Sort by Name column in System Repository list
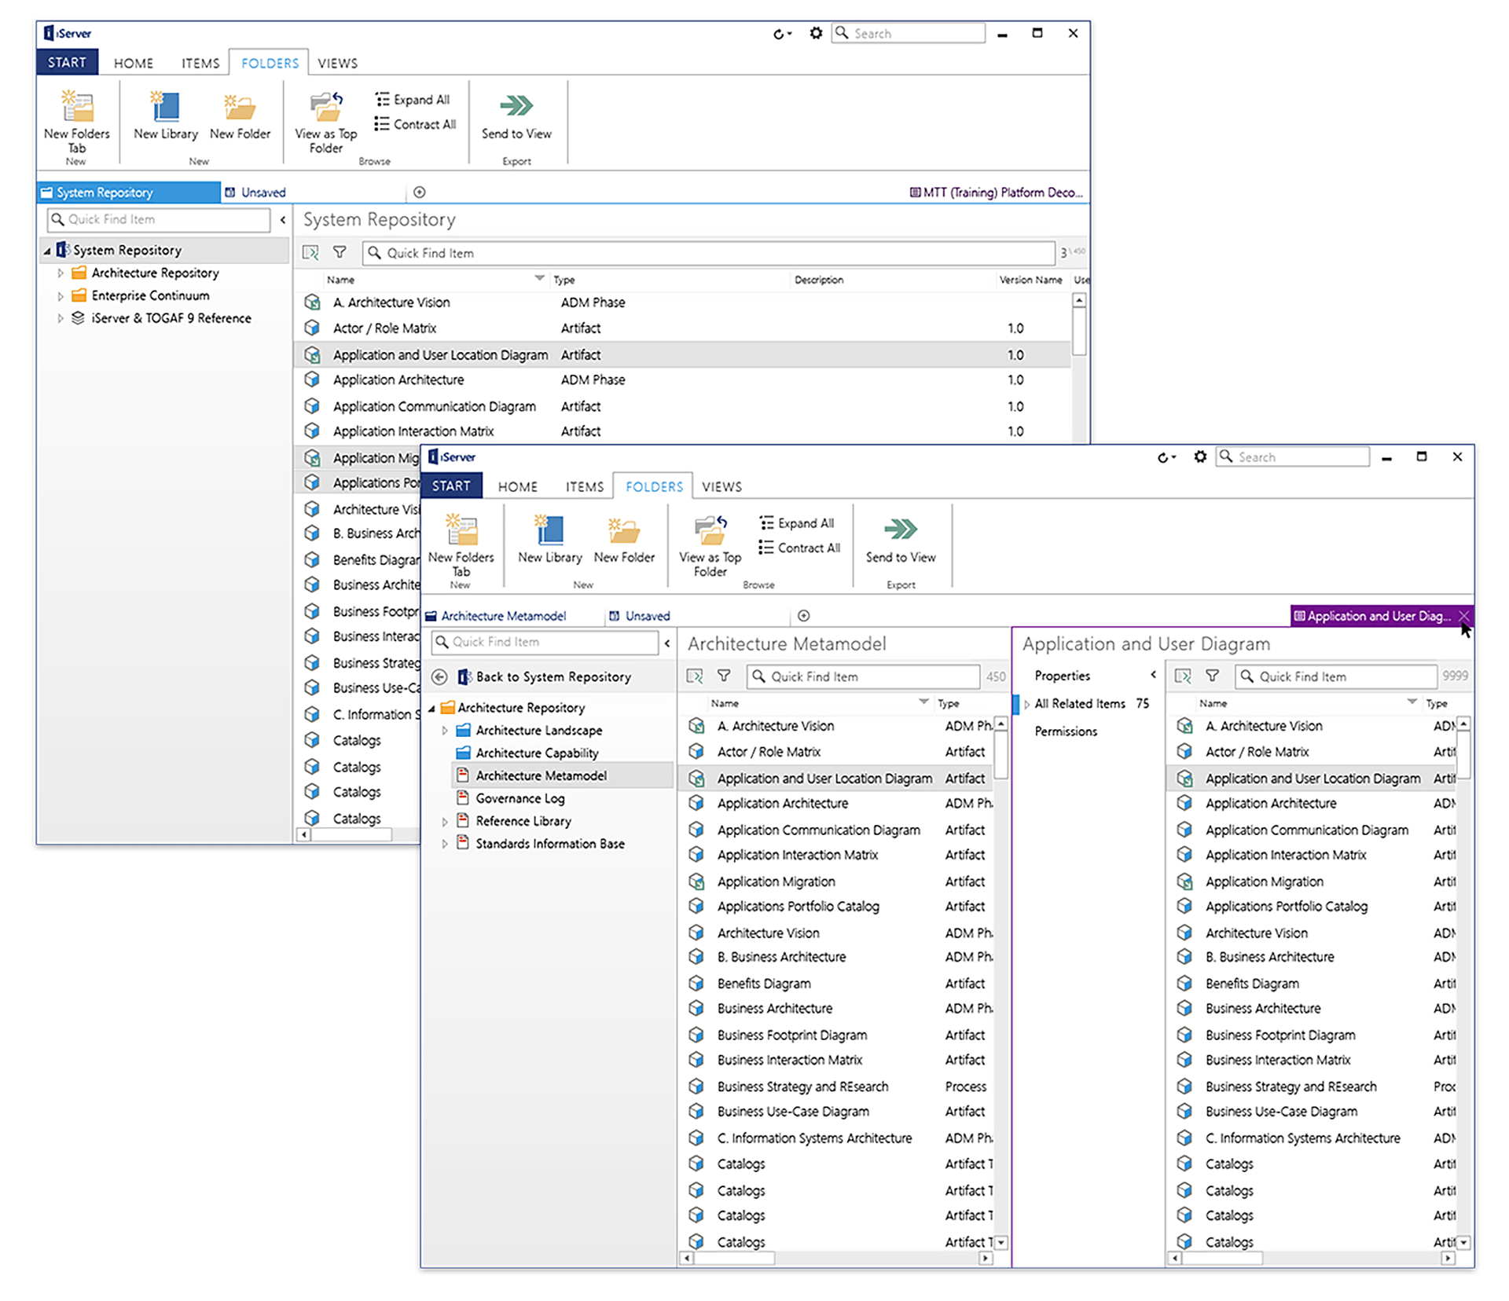This screenshot has width=1509, height=1301. (341, 280)
